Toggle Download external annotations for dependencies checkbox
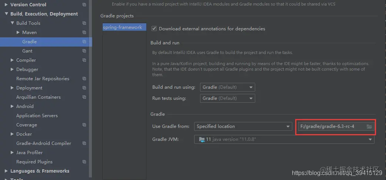386x180 pixels. coord(154,28)
